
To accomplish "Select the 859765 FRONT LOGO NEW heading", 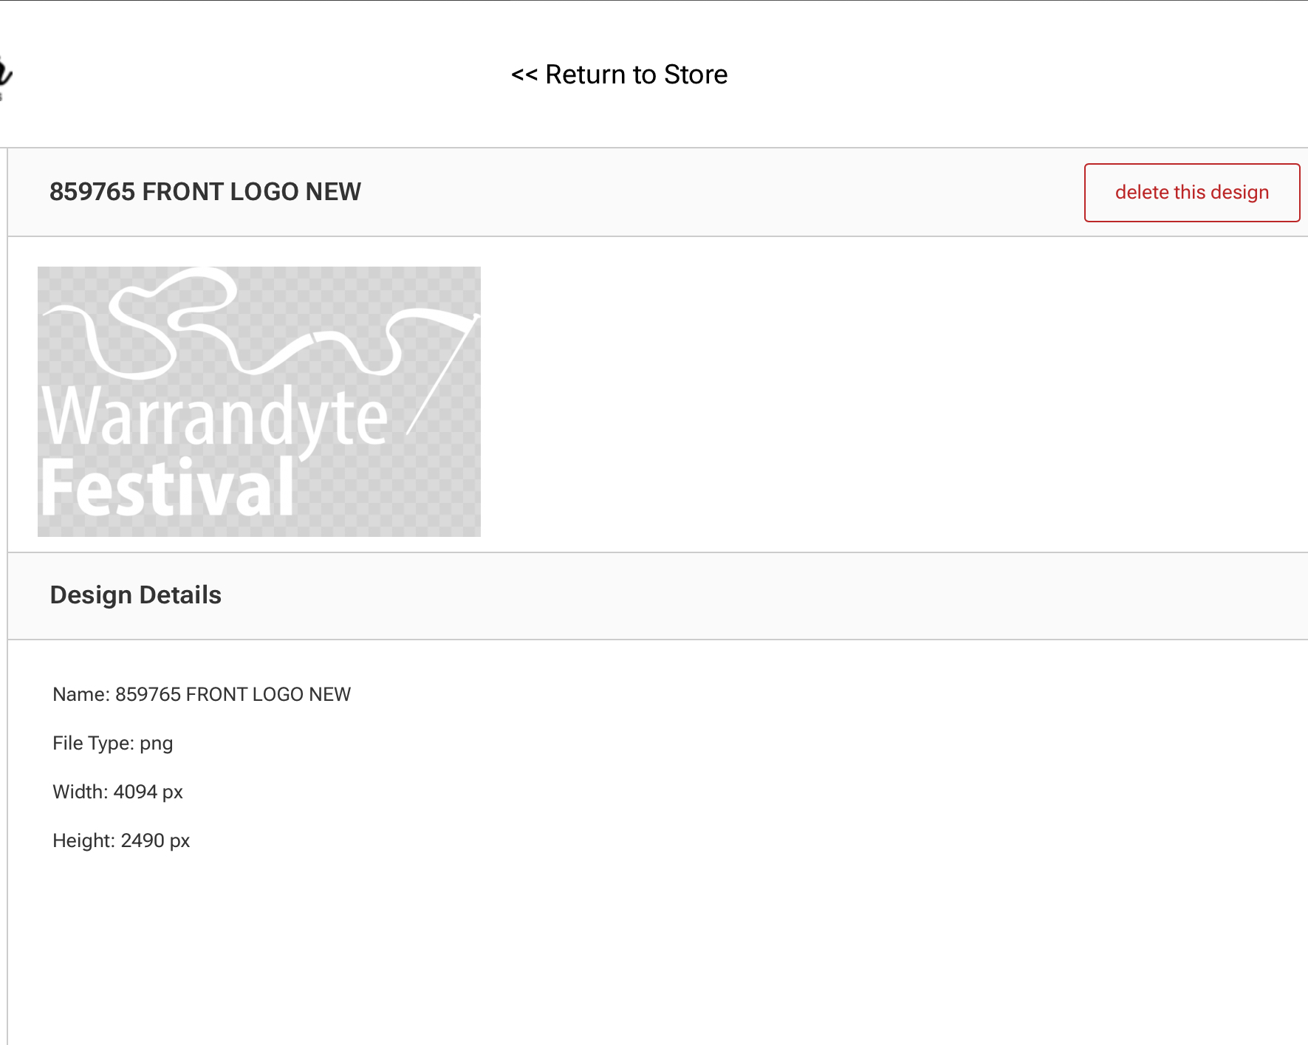I will tap(205, 192).
